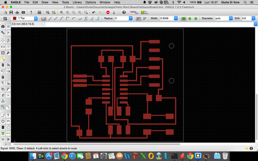Image resolution: width=258 pixels, height=161 pixels.
Task: Click the red Stop command icon
Action: 108,12
